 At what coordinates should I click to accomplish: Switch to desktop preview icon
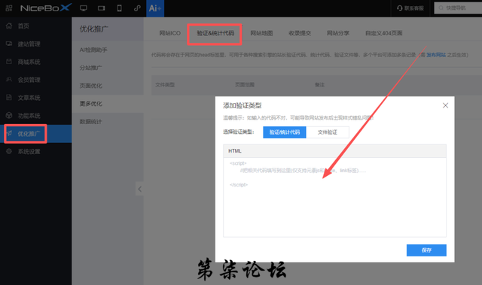click(x=84, y=8)
